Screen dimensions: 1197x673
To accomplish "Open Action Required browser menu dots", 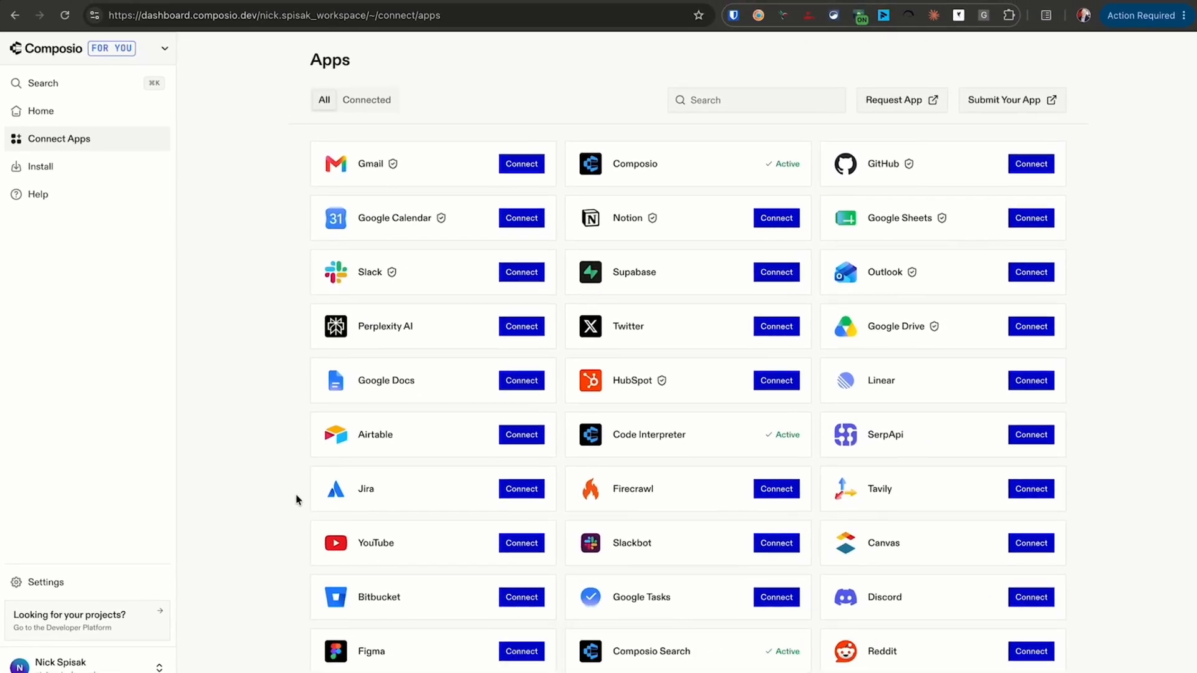I will 1183,15.
